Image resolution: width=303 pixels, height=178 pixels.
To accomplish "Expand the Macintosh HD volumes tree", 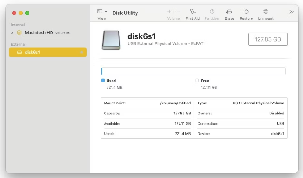I will click(12, 33).
